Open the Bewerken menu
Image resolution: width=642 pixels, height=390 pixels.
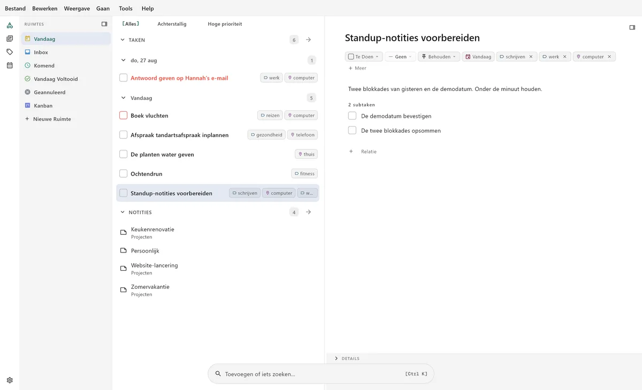pos(45,9)
